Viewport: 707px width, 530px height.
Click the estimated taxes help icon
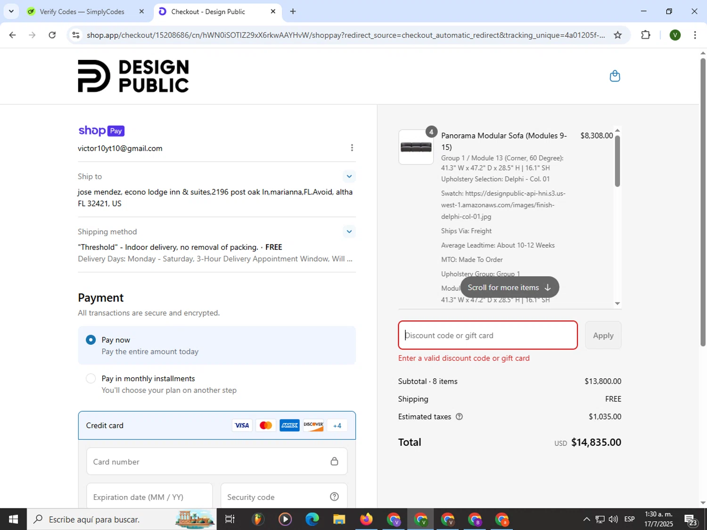459,416
